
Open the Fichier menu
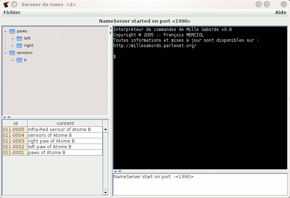(x=12, y=13)
